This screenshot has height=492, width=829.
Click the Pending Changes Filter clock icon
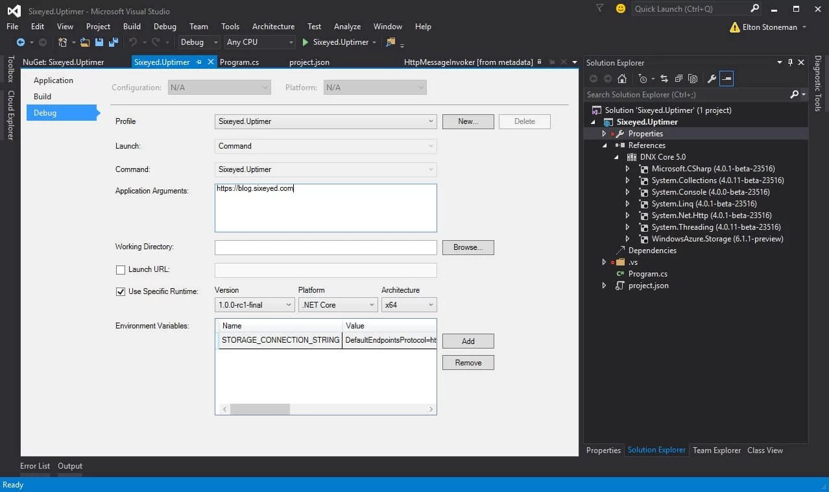pyautogui.click(x=642, y=79)
